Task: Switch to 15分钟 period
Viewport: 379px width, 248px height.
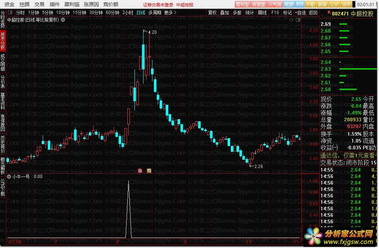Action: tap(79, 13)
